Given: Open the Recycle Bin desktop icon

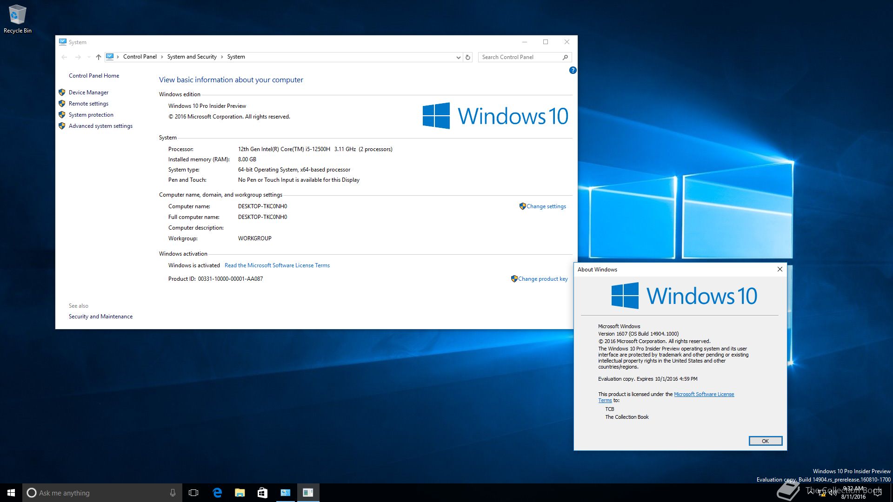Looking at the screenshot, I should (17, 19).
